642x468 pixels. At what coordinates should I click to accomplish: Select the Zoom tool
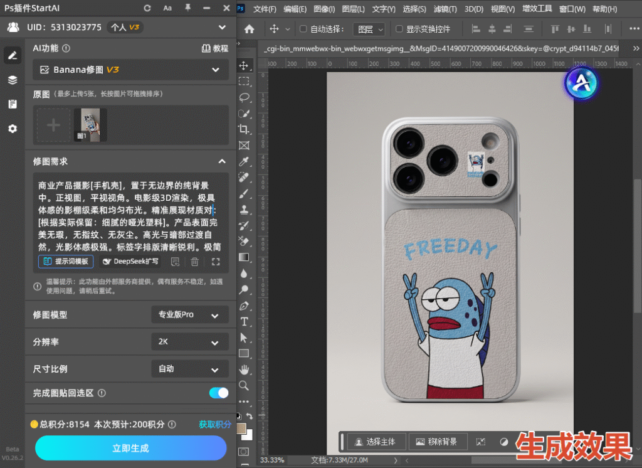click(244, 386)
